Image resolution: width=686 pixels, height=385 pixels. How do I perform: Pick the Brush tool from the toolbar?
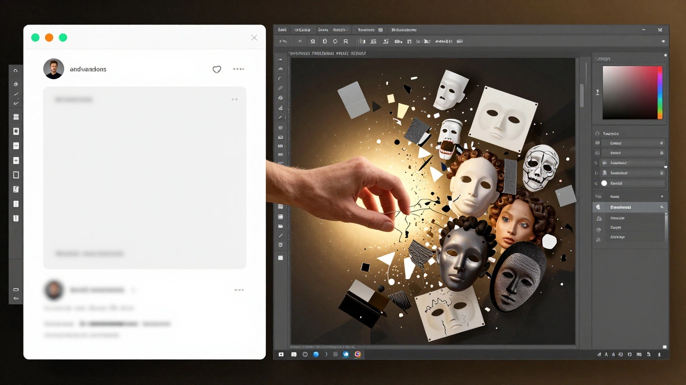(x=280, y=118)
